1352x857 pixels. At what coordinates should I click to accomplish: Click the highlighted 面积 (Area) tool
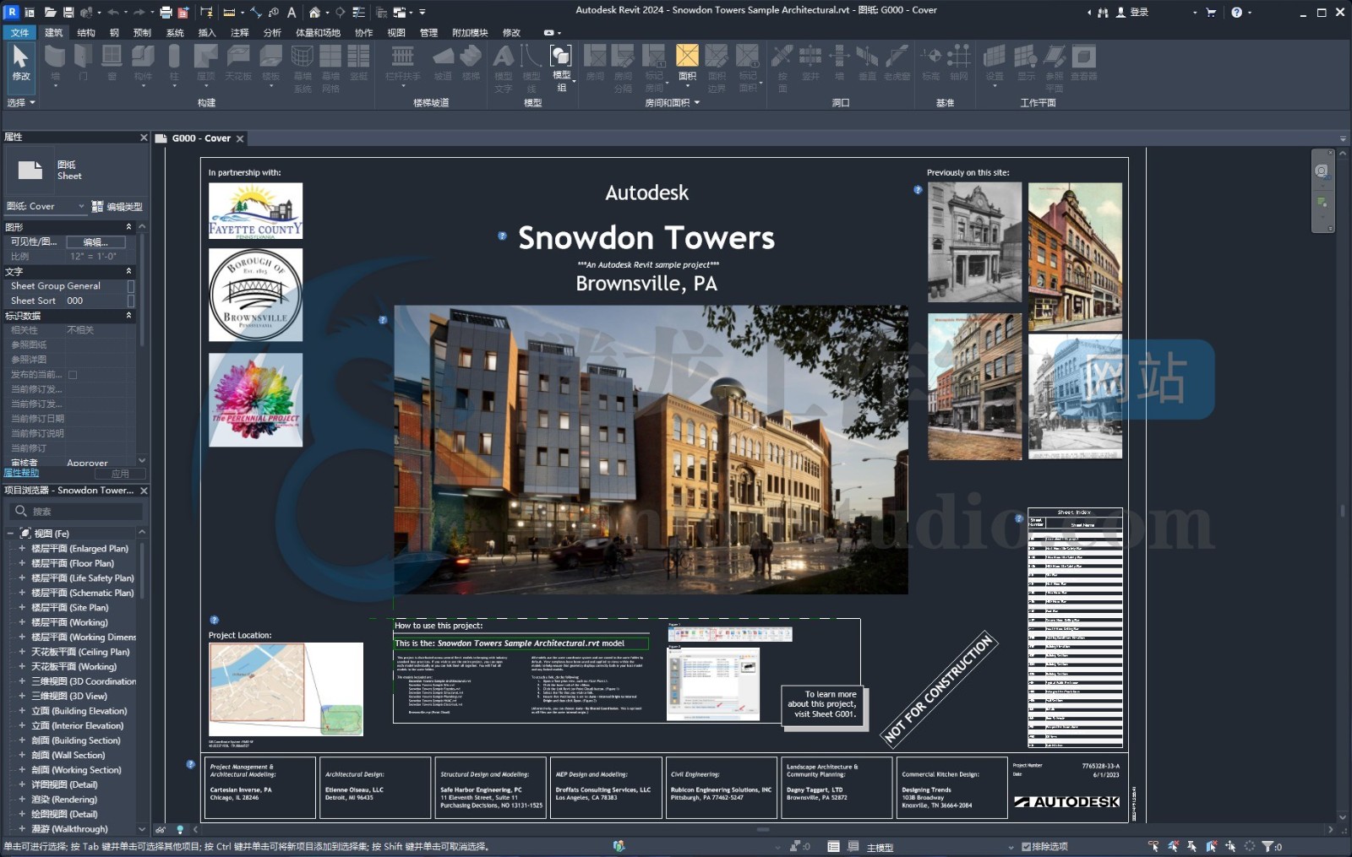687,63
